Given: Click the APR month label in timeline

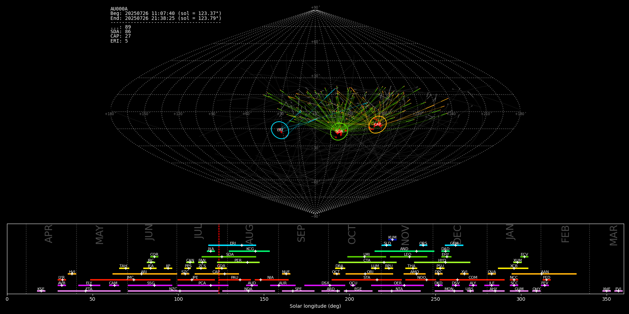Looking at the screenshot, I should [x=49, y=234].
